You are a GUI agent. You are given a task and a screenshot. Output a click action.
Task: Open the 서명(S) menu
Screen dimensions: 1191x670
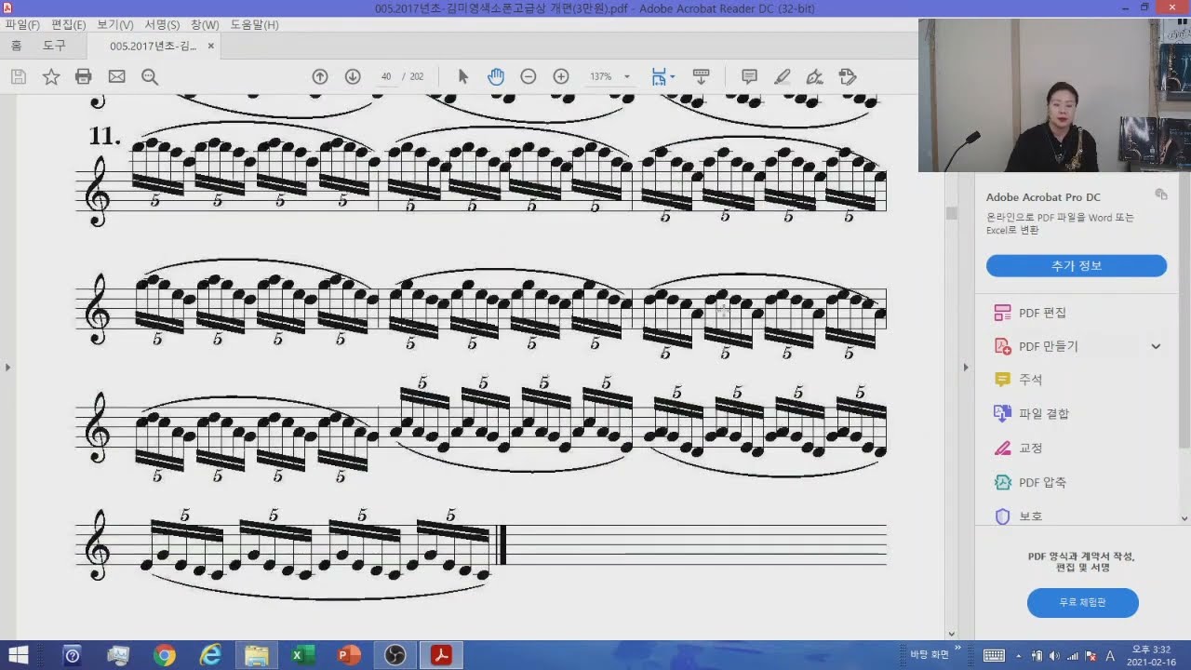pos(162,25)
